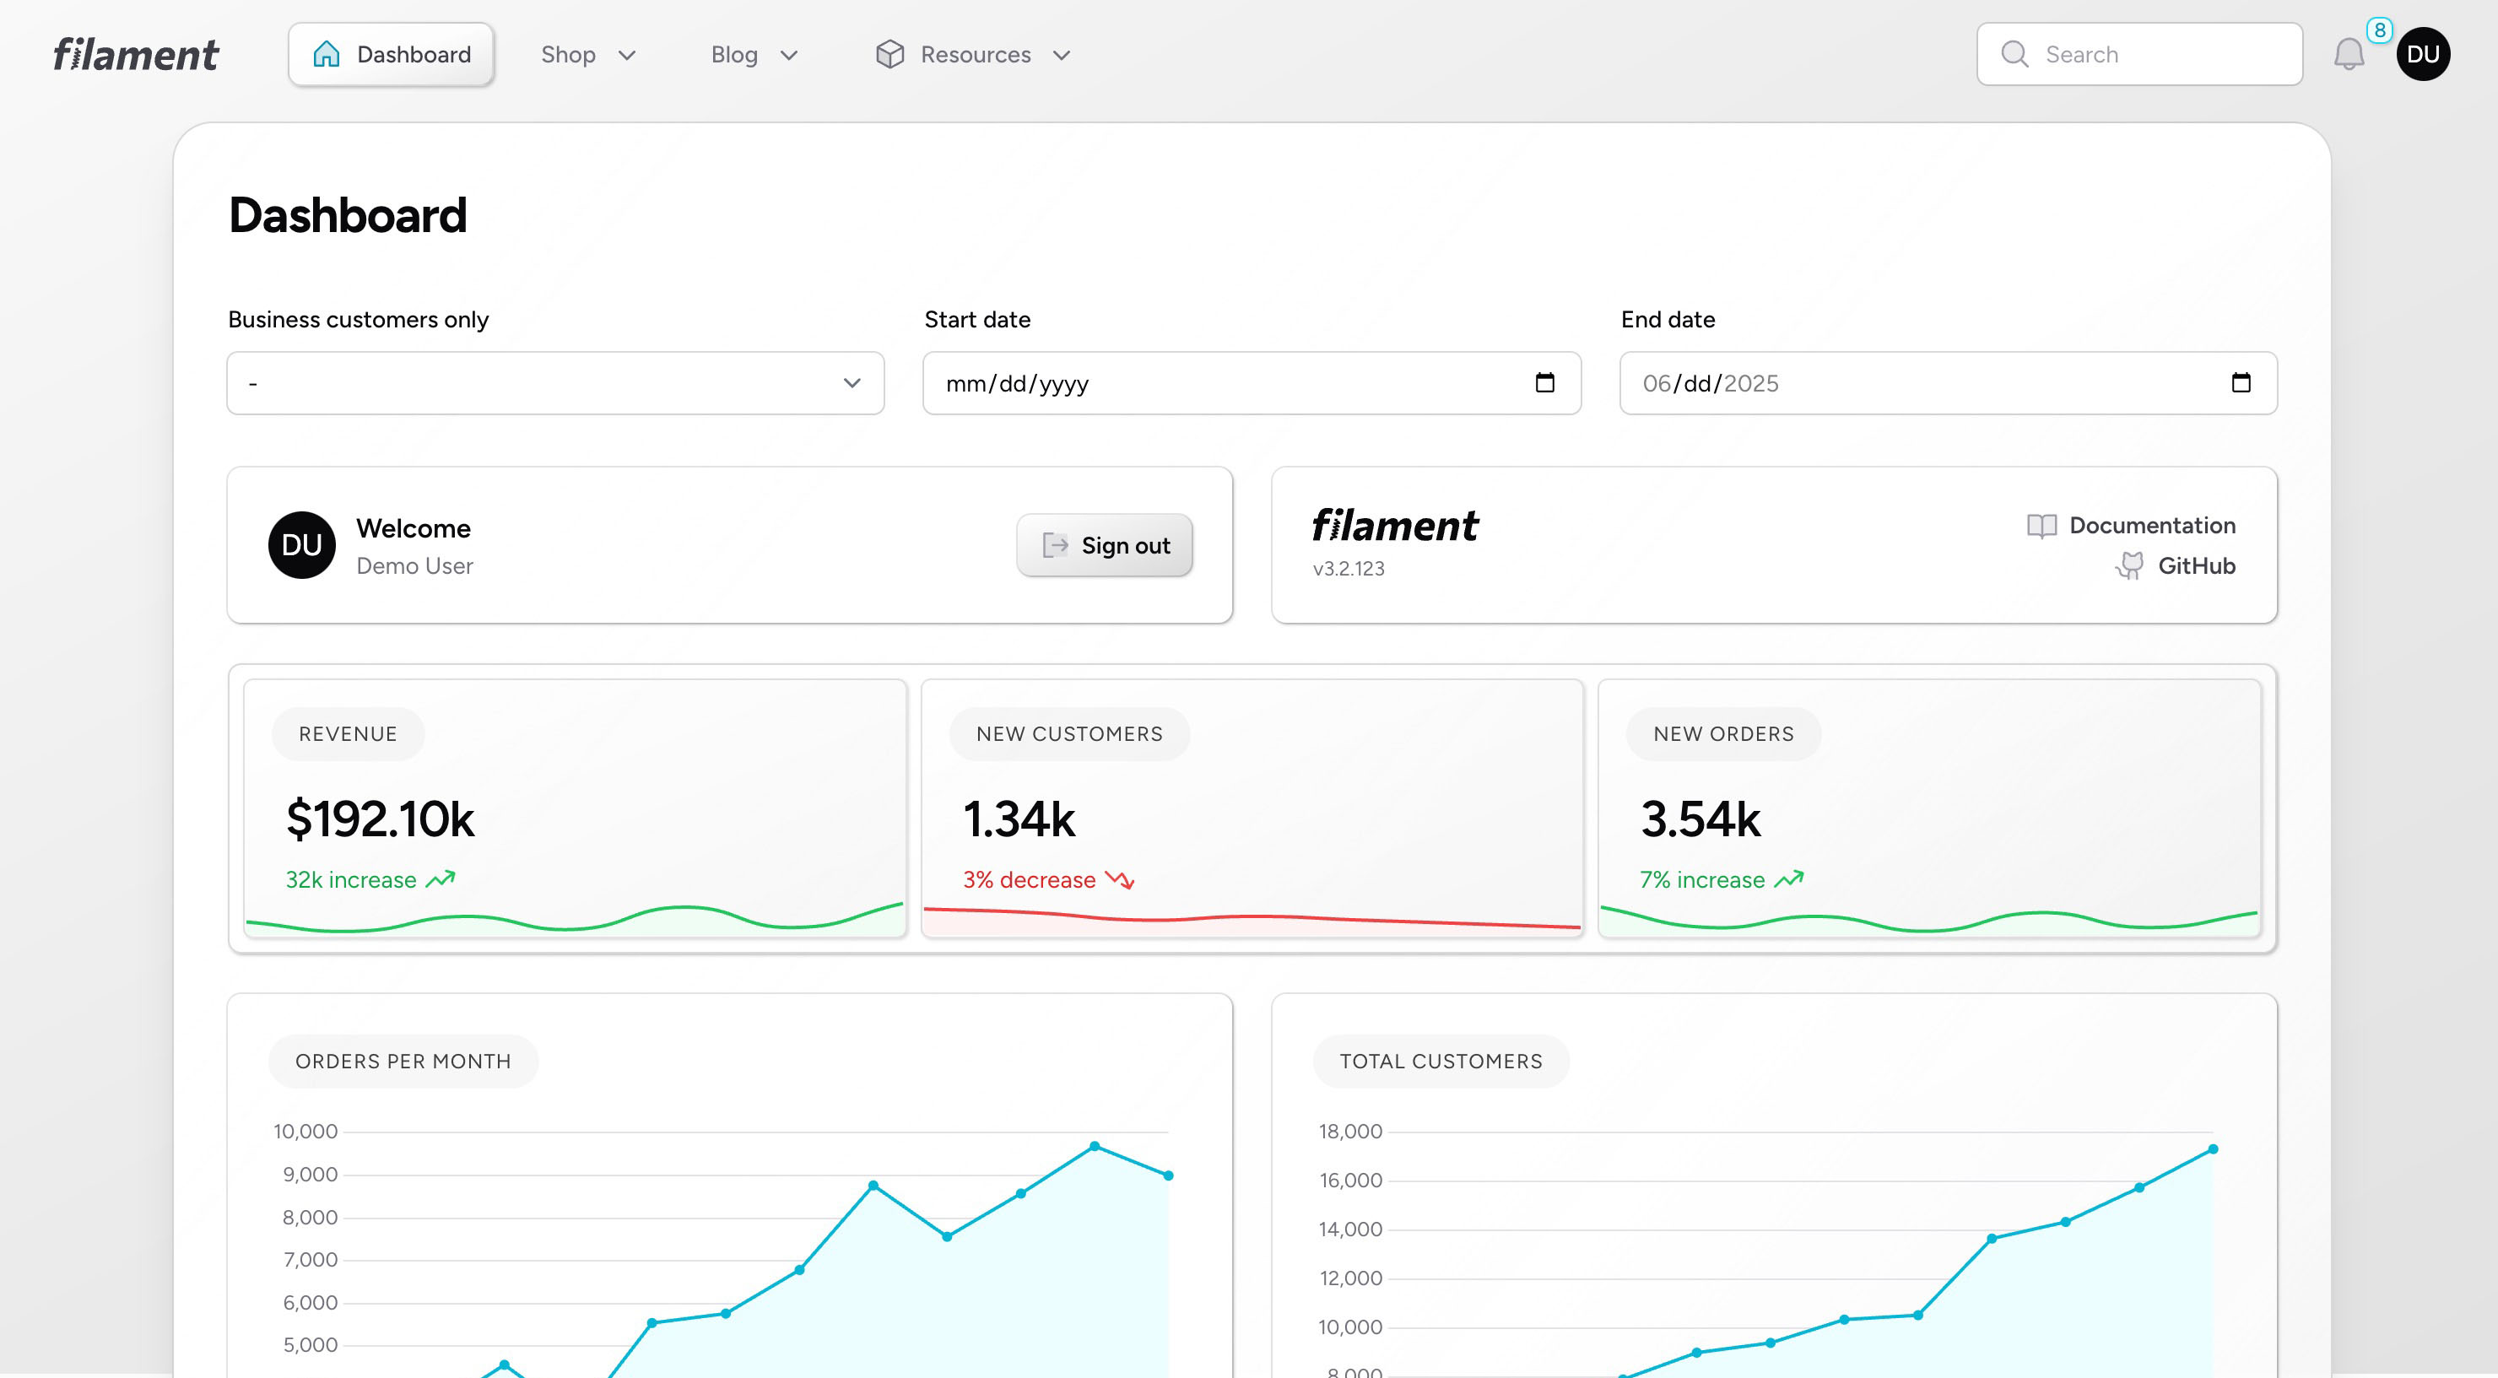Click the 7% increase trend arrow icon
2498x1378 pixels.
coord(1789,879)
